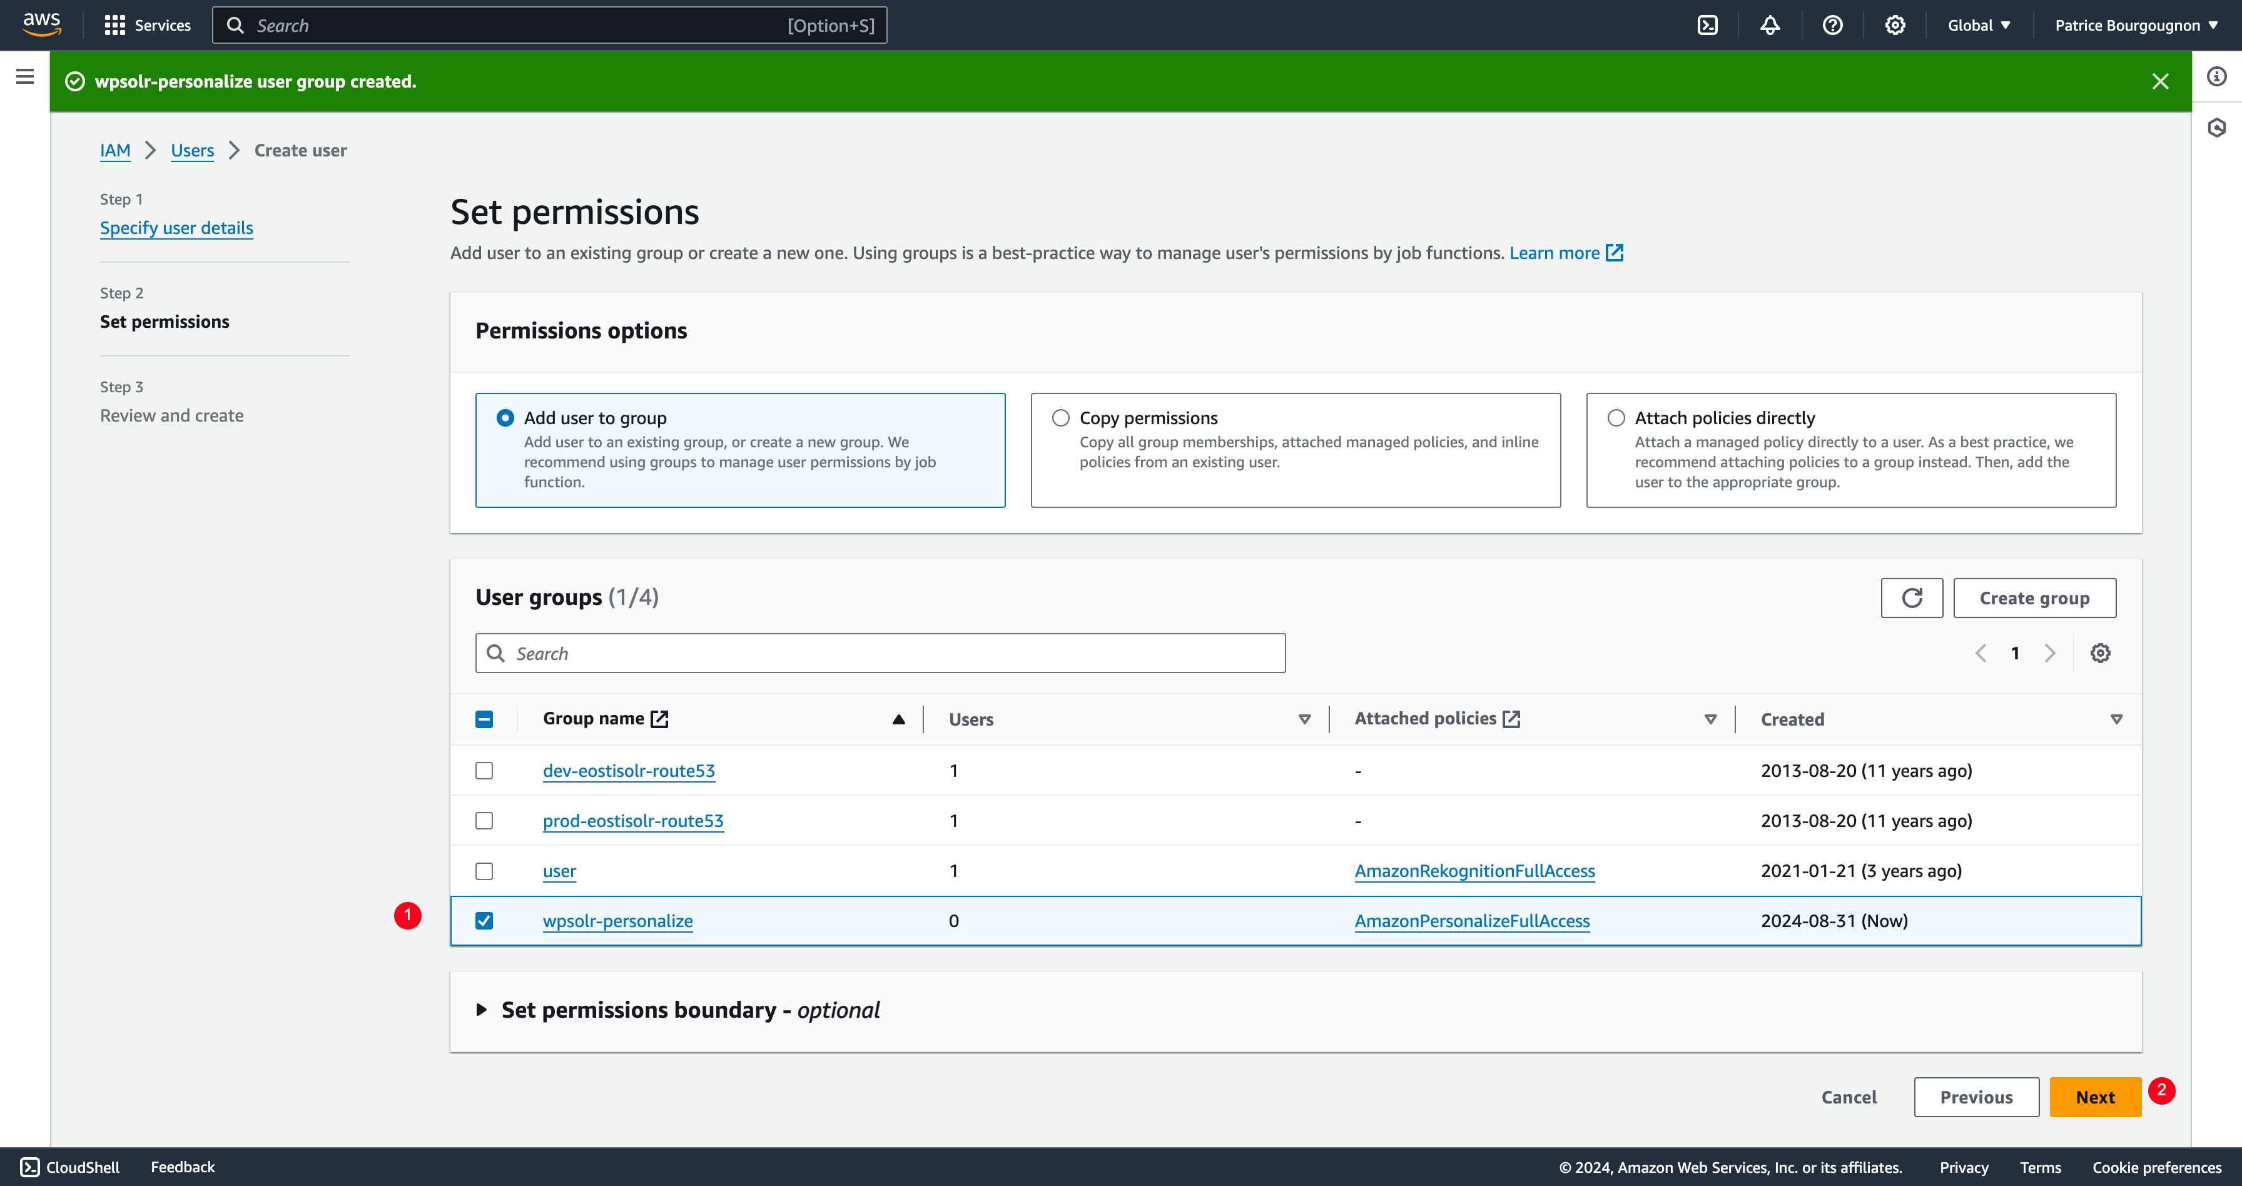Open the AWS home logo
The image size is (2242, 1186).
pyautogui.click(x=42, y=24)
